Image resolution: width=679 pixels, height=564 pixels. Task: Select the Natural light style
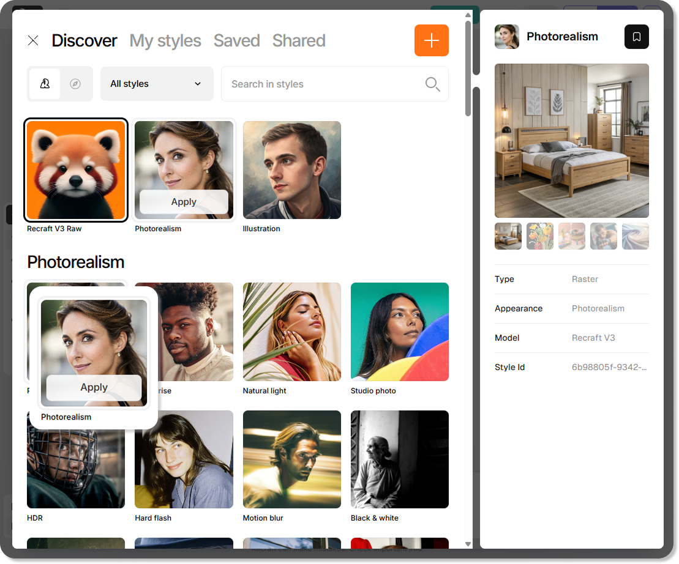click(x=291, y=332)
